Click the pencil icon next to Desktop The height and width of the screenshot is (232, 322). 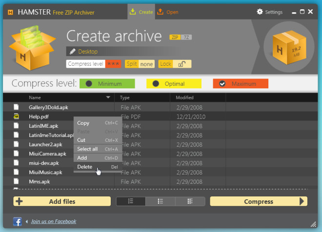coord(73,51)
